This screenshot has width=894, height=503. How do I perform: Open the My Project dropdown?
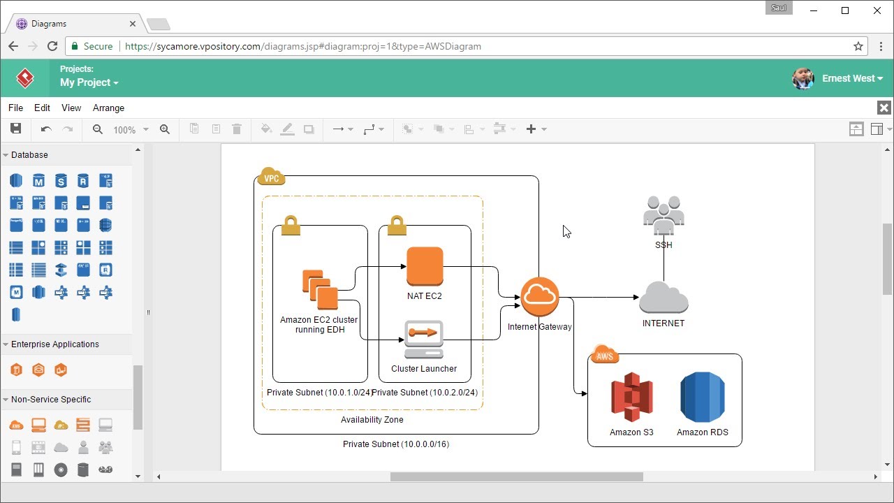tap(89, 82)
